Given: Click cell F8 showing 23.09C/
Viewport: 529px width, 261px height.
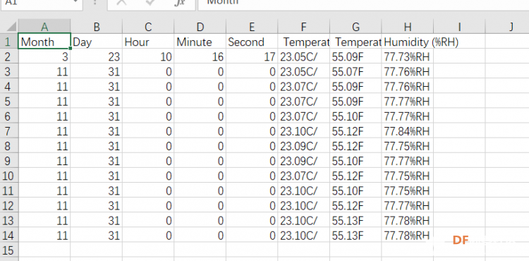Looking at the screenshot, I should pyautogui.click(x=304, y=146).
